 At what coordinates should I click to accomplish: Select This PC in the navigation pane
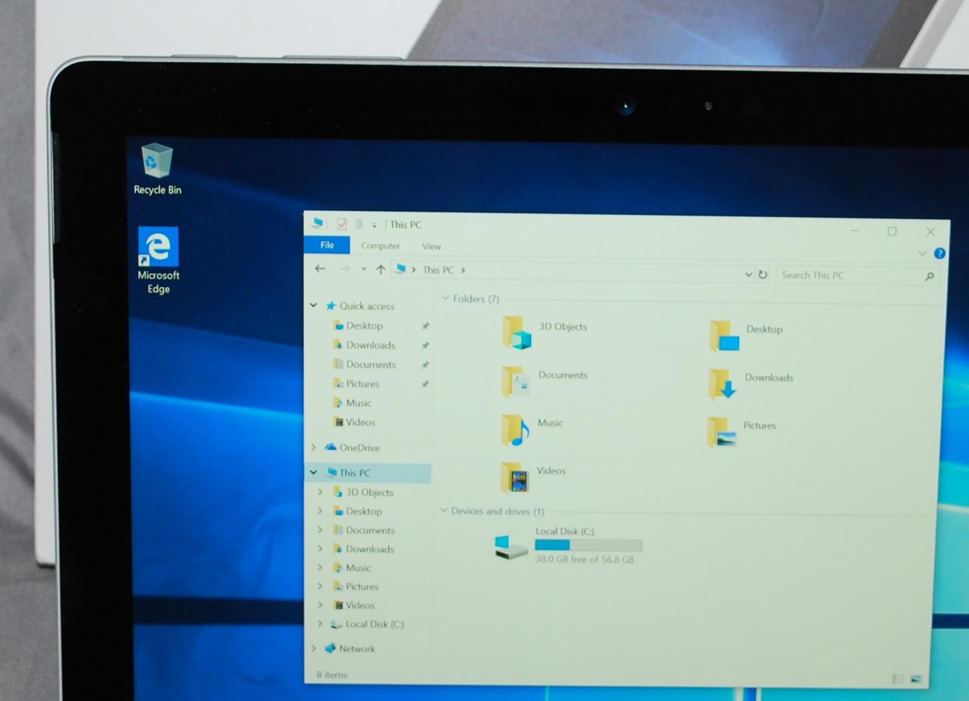click(x=355, y=473)
